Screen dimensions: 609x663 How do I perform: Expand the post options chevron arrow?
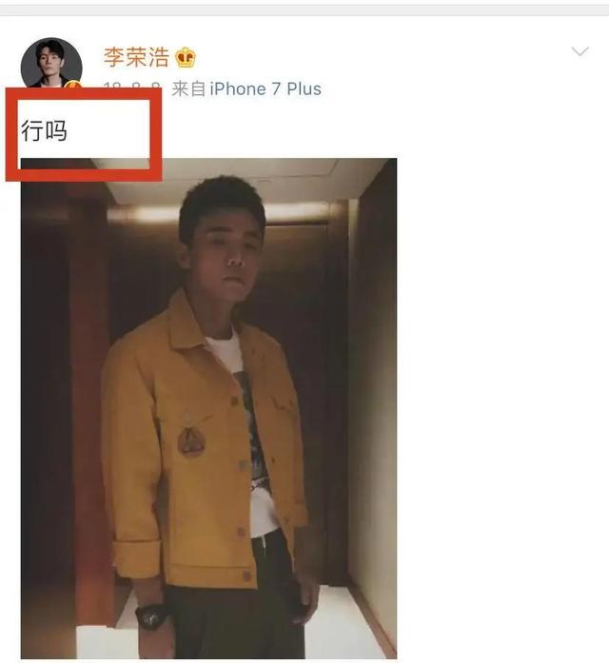(x=580, y=51)
